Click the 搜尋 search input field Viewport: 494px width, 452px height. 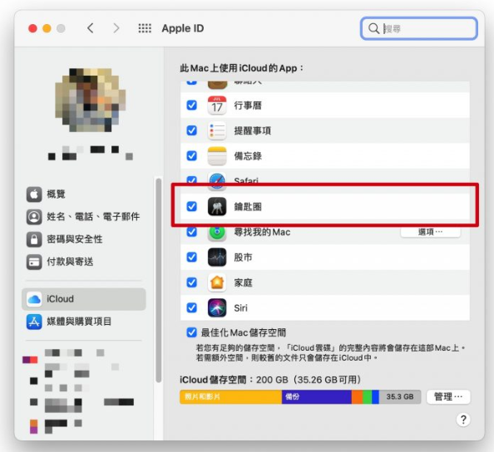point(419,28)
